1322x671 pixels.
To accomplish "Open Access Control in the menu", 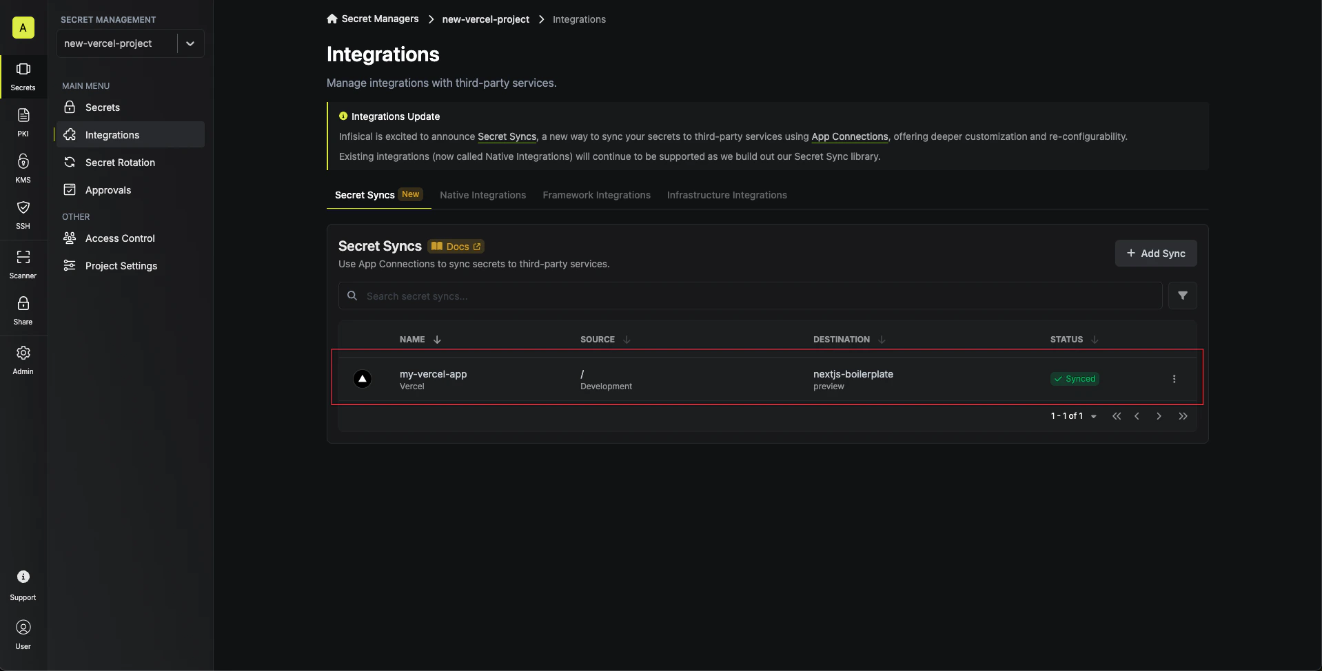I will pos(130,238).
